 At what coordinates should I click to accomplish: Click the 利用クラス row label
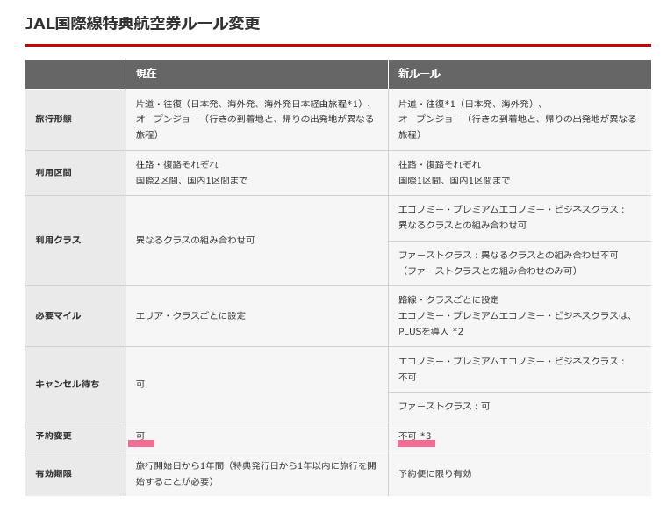[x=58, y=240]
